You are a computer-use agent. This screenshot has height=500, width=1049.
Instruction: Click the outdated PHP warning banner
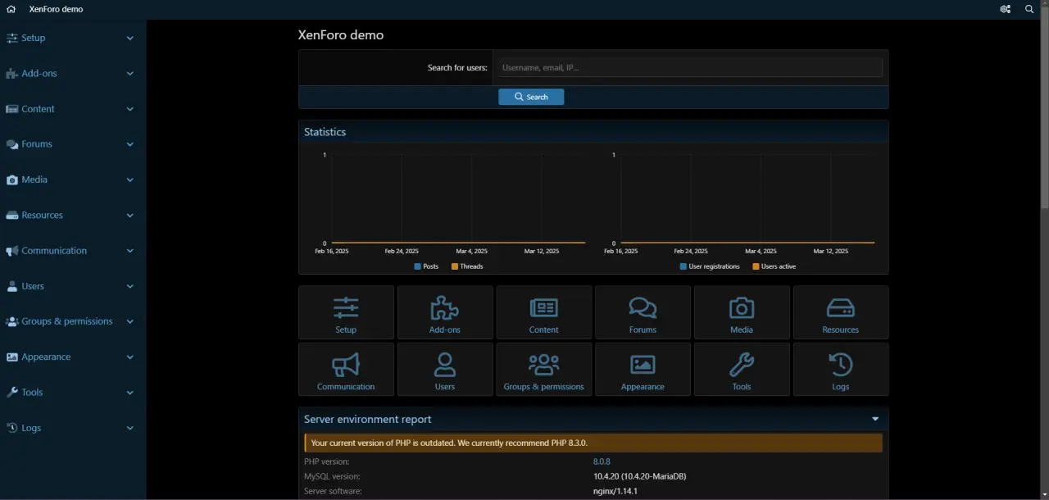click(593, 443)
